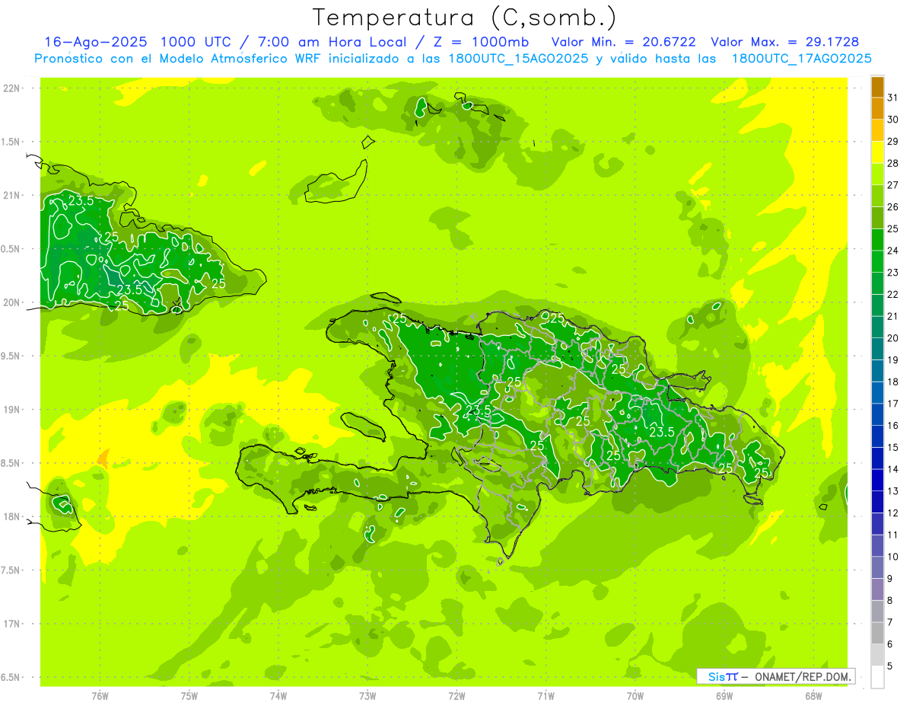Viewport: 913px width, 706px height.
Task: Click the legend value '5'
Action: click(x=890, y=666)
